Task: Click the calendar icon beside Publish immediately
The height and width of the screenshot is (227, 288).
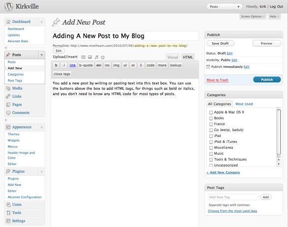Action: tap(208, 67)
